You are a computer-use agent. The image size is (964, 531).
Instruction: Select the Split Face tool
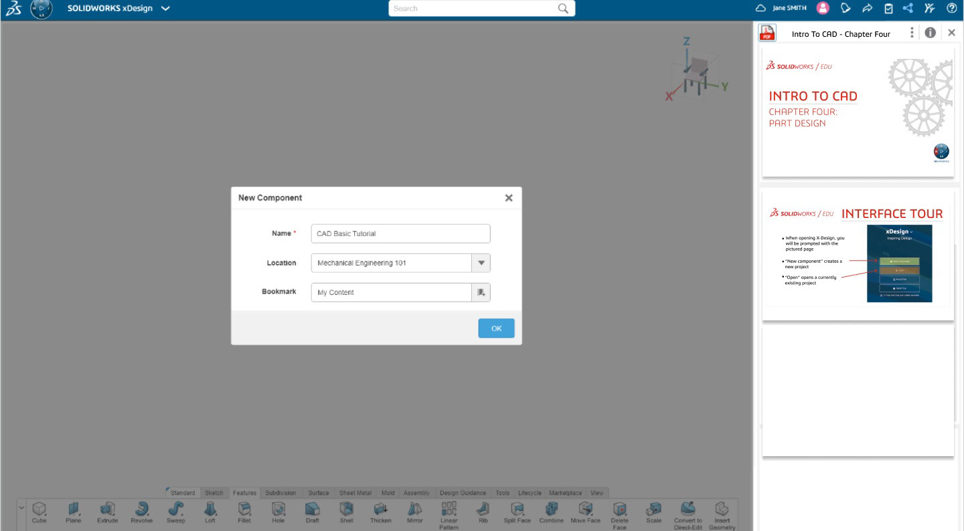(x=517, y=512)
